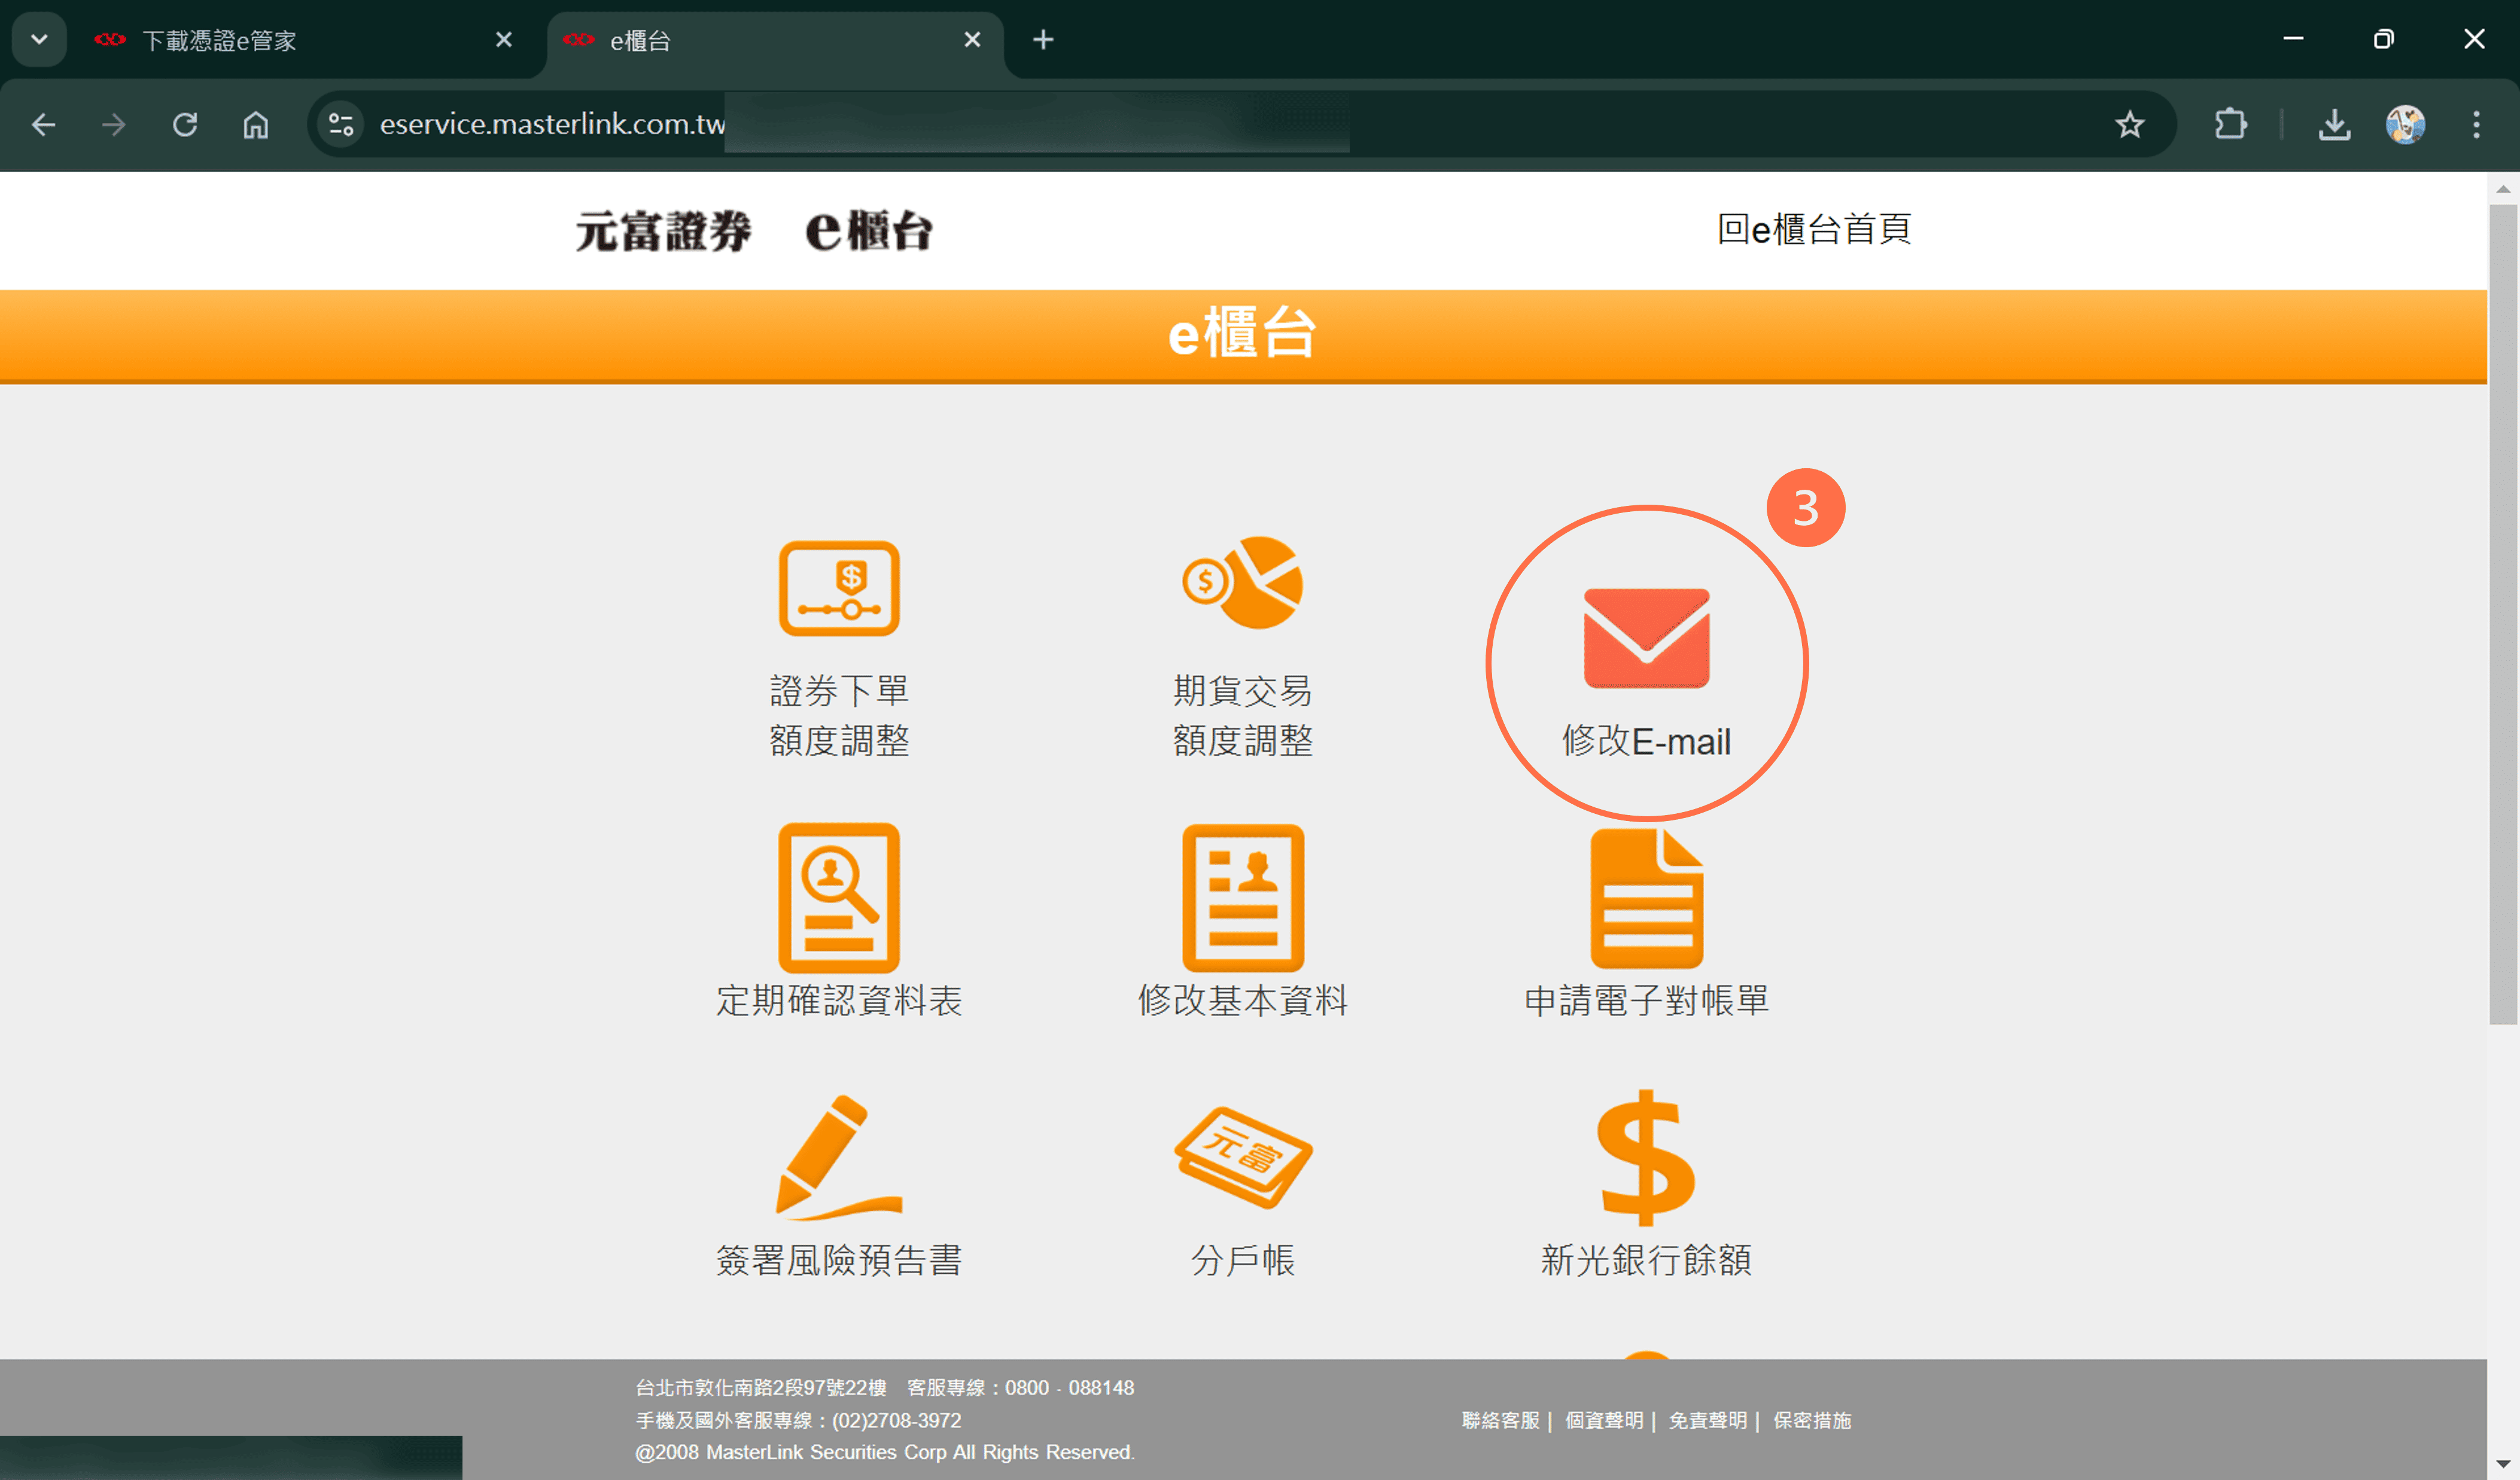Open the 簽署風險預告書 pencil icon
The width and height of the screenshot is (2520, 1480).
click(839, 1157)
